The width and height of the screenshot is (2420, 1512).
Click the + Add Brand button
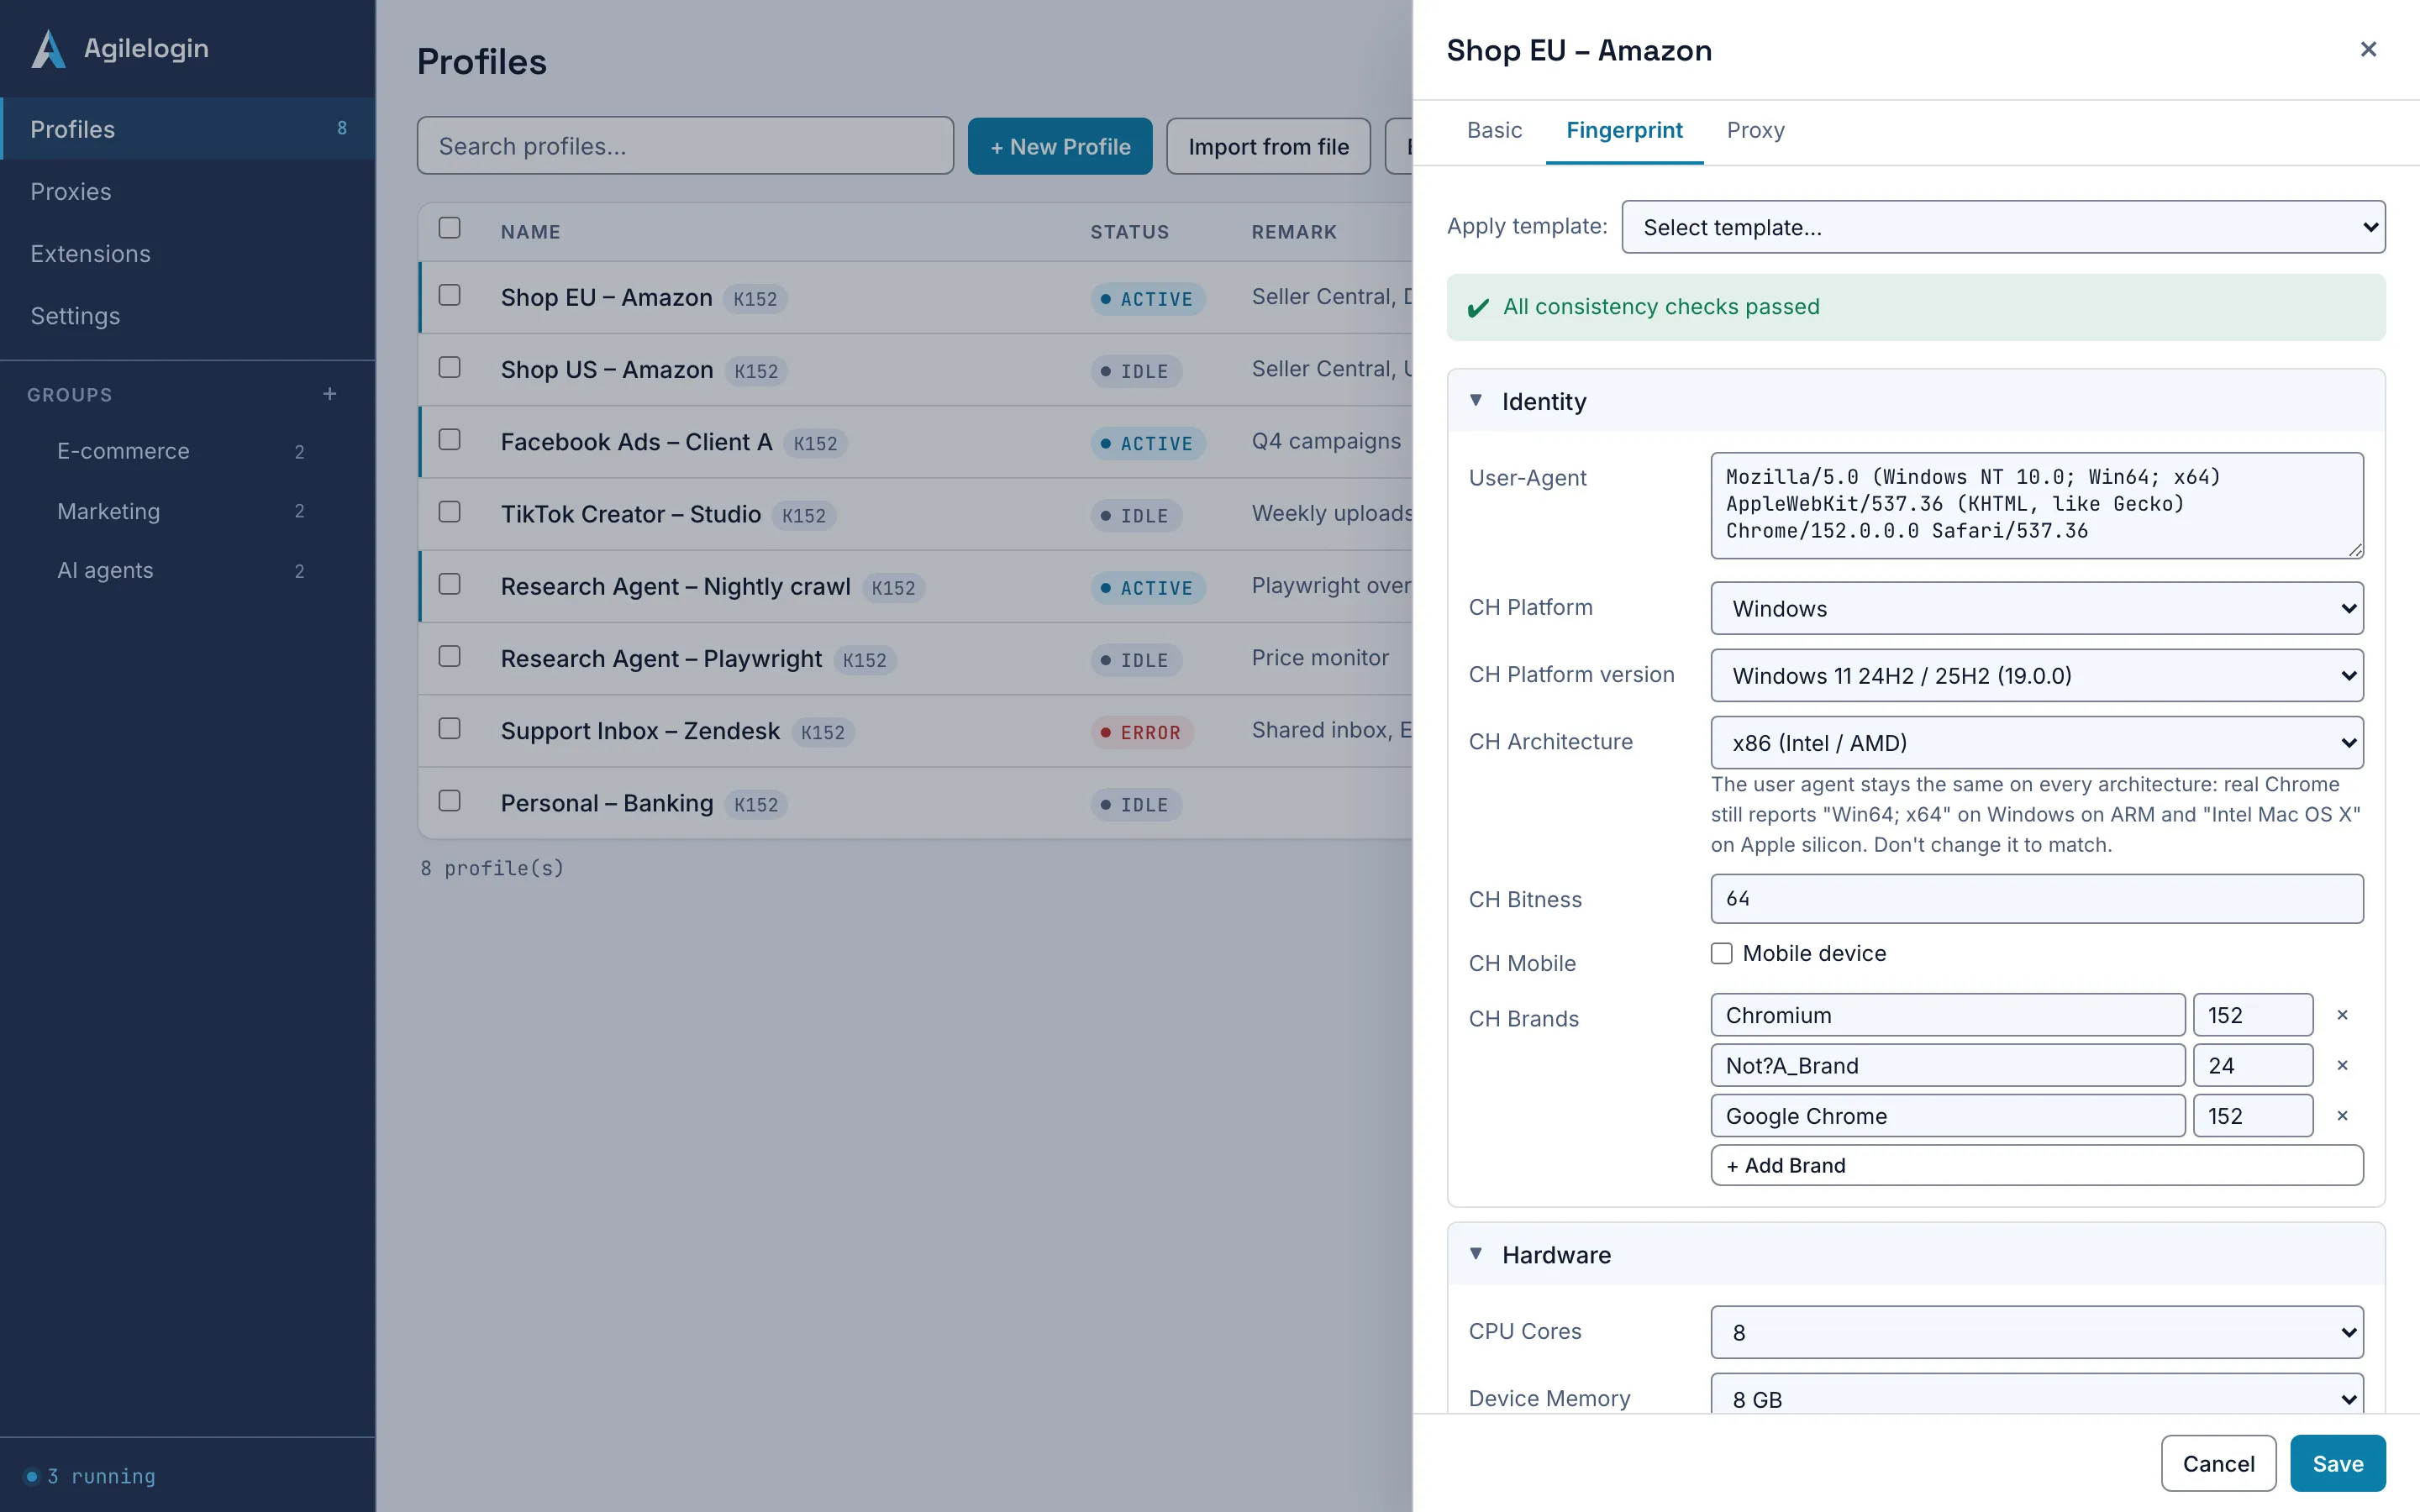[x=2037, y=1165]
